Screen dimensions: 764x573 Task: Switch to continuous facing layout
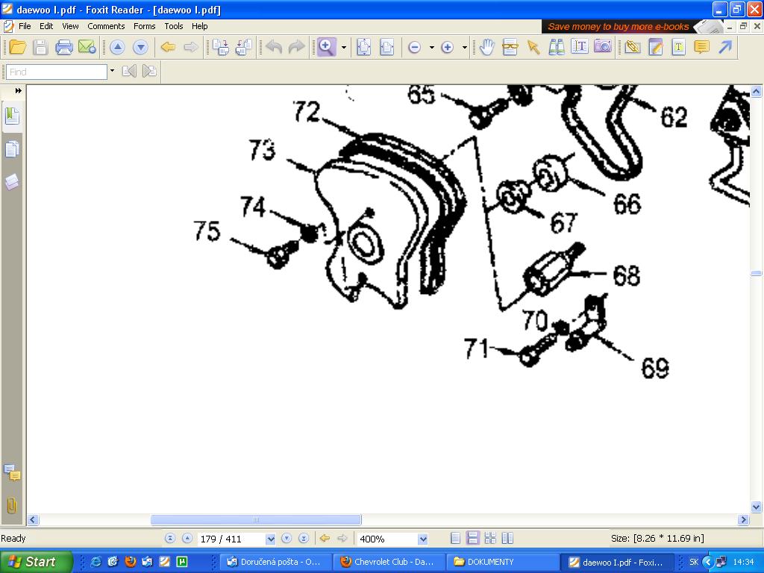(x=490, y=538)
